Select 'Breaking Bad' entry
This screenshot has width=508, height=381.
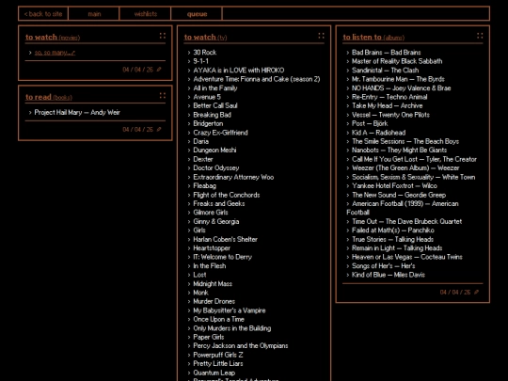pos(213,115)
